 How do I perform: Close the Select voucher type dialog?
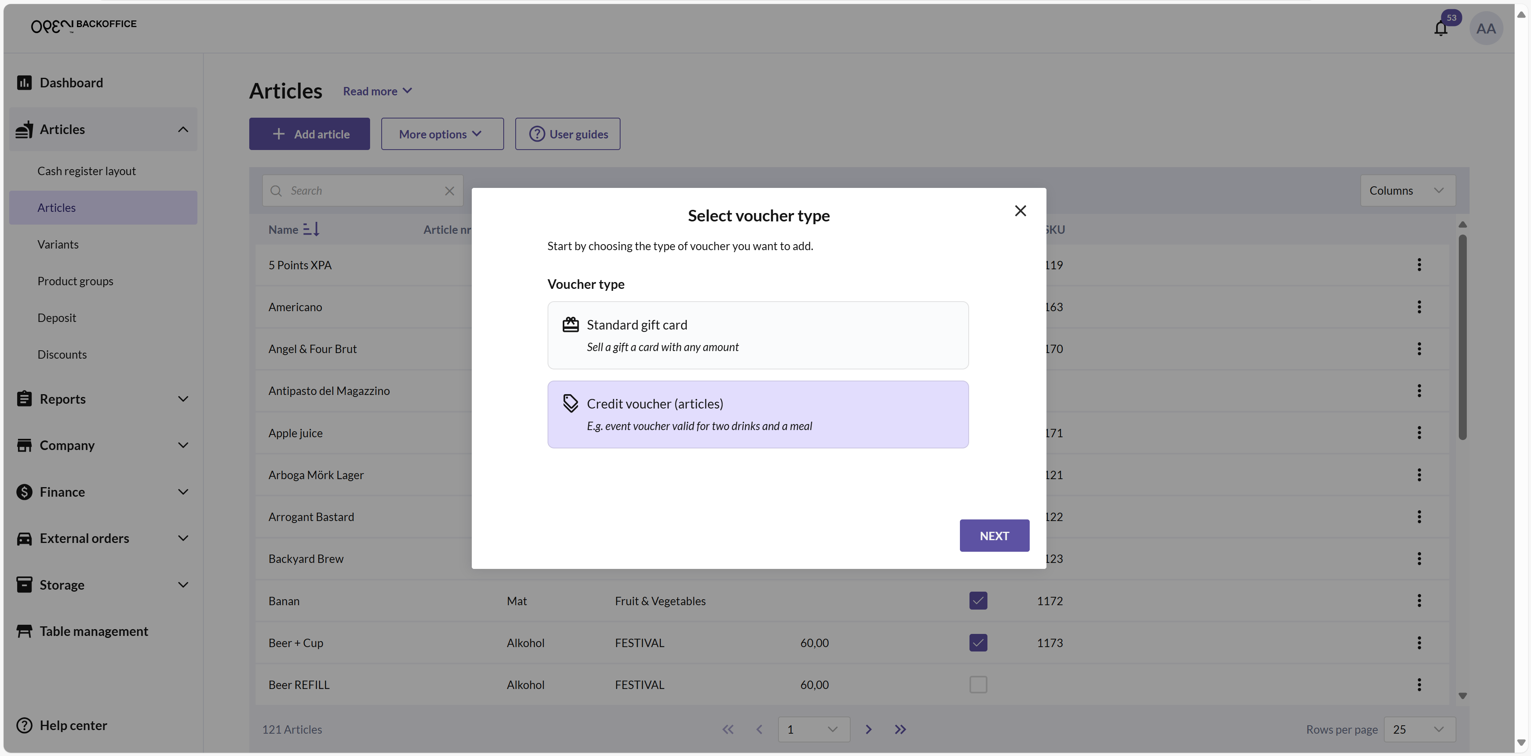point(1020,211)
